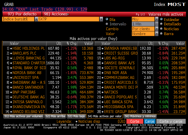Select the Intervalo radio button
Image resolution: width=188 pixels, height=135 pixels.
click(107, 24)
